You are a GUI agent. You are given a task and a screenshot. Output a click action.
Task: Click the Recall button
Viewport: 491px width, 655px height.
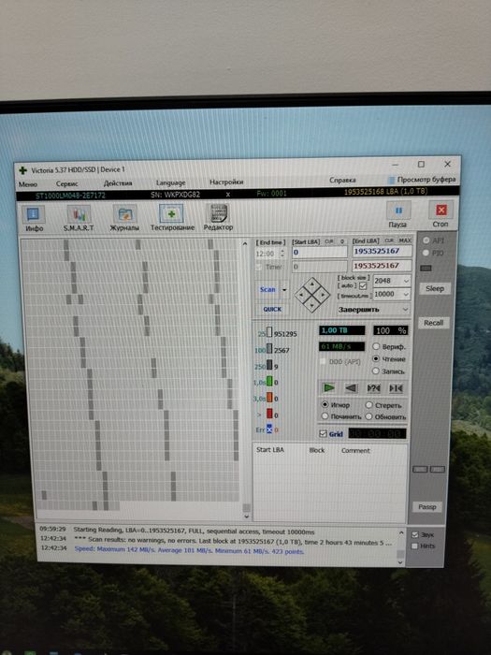(x=433, y=323)
